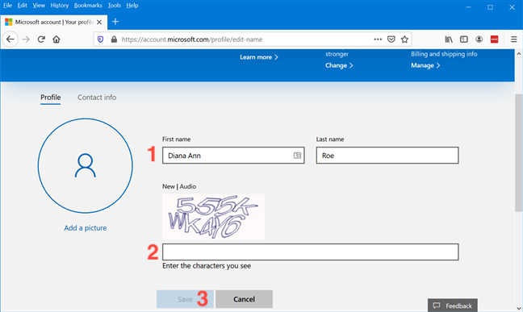This screenshot has width=523, height=312.
Task: Open the Bookmarks menu
Action: [88, 6]
